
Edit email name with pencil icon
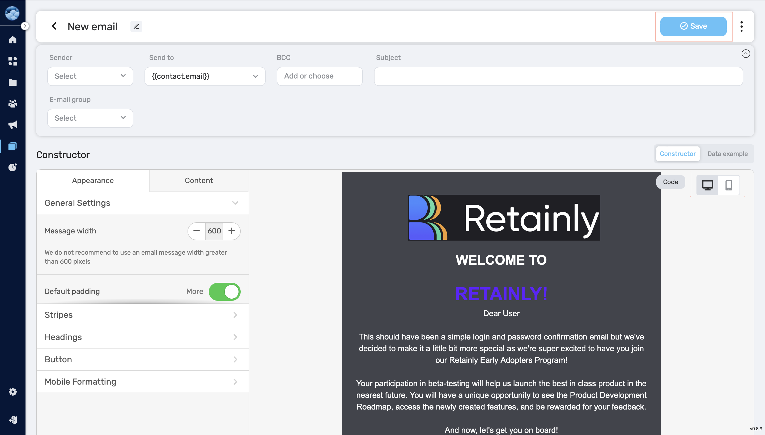(x=136, y=26)
